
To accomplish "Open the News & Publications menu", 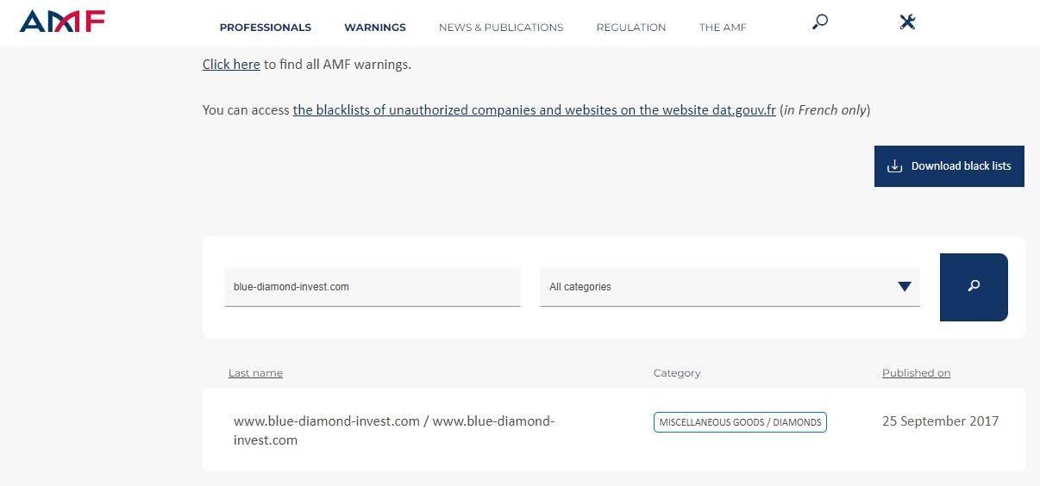I will coord(501,28).
